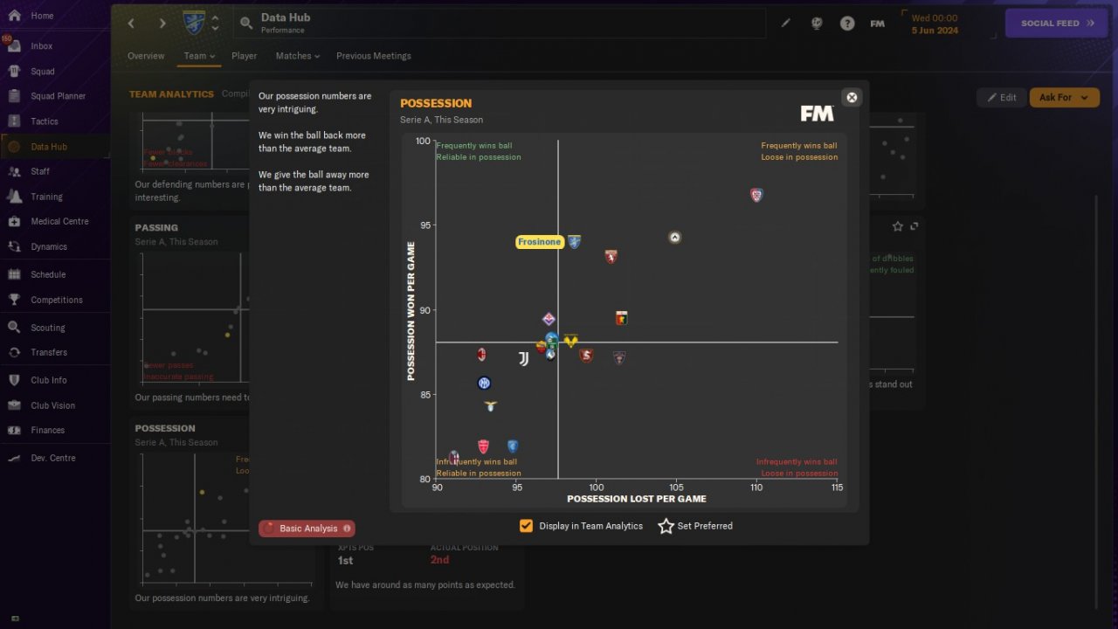The height and width of the screenshot is (629, 1118).
Task: Click the Lazio badge on the chart
Action: pos(491,406)
